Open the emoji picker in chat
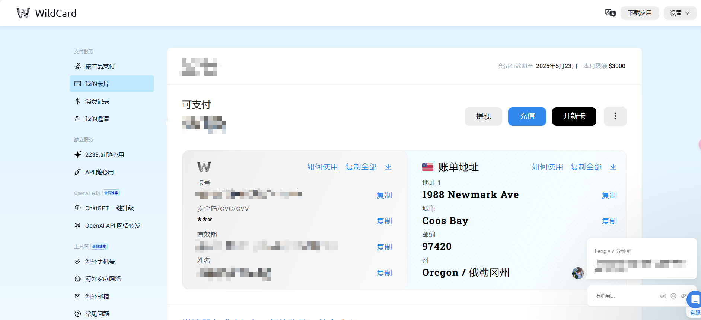The height and width of the screenshot is (320, 701). 673,296
